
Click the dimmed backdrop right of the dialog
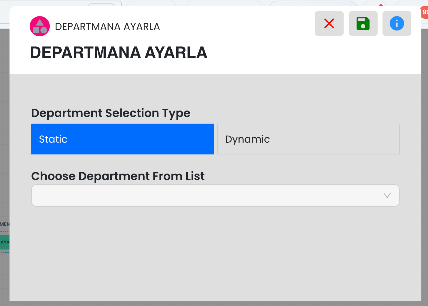tap(425, 144)
